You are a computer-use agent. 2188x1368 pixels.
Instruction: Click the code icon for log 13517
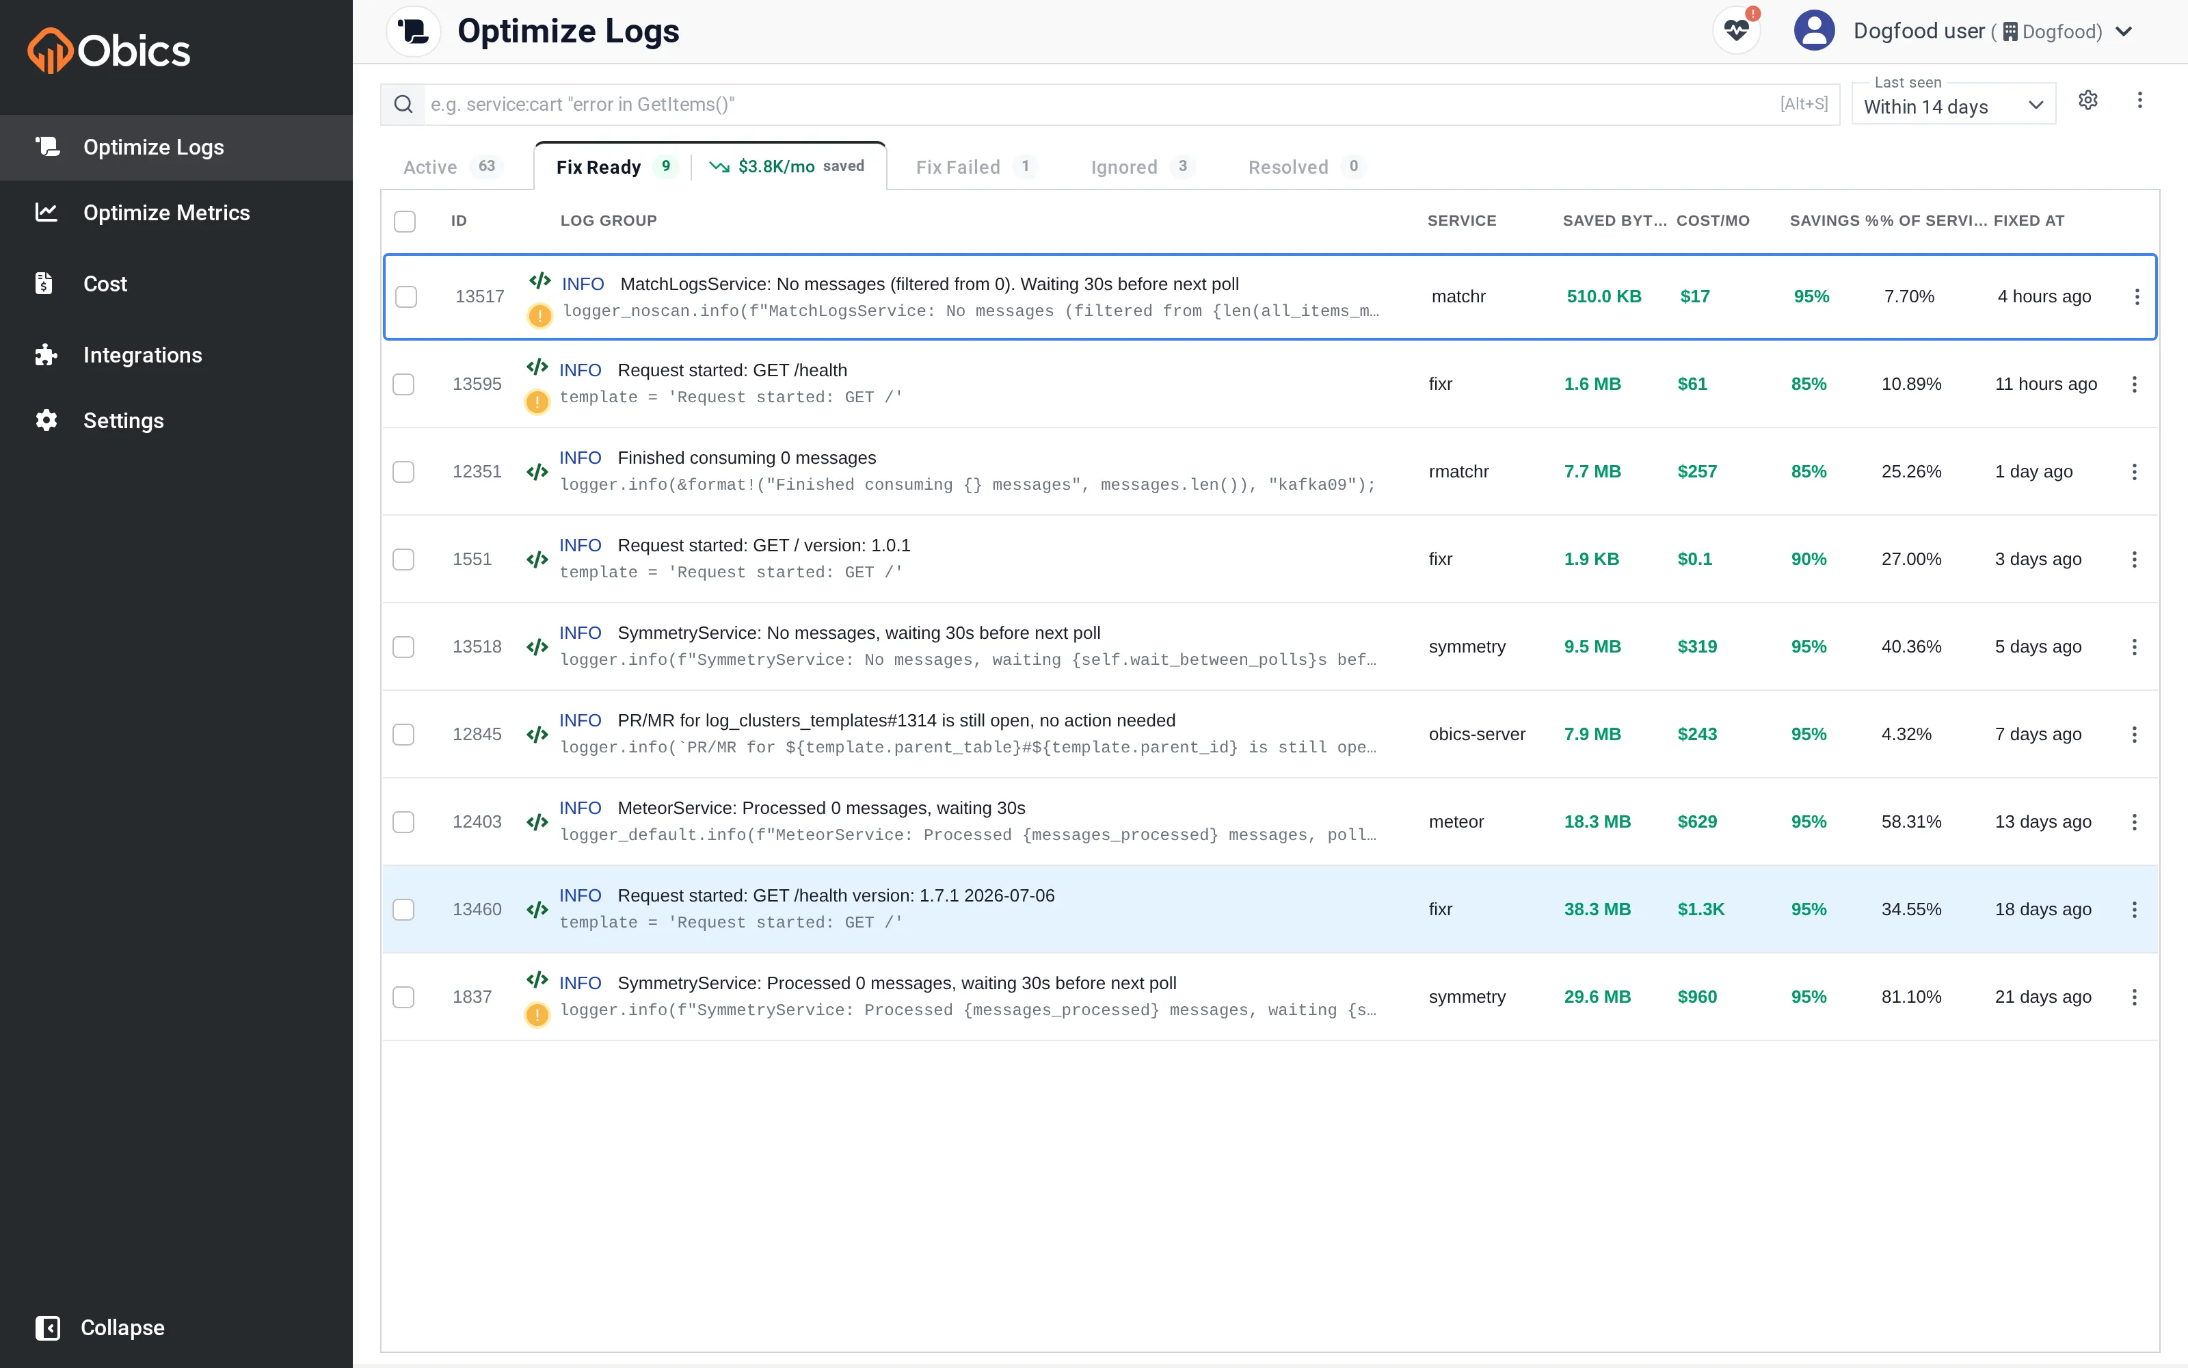[539, 280]
